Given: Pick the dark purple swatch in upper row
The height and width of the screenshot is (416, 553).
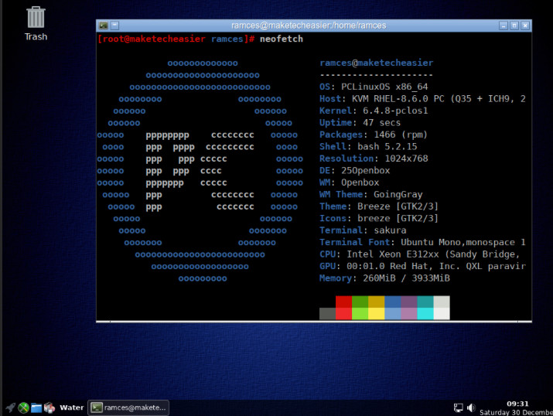Looking at the screenshot, I should (x=408, y=302).
